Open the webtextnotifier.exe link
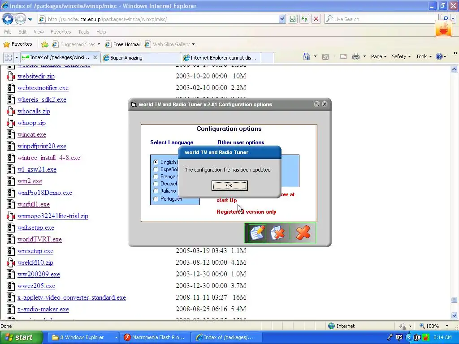Image resolution: width=459 pixels, height=344 pixels. 43,88
